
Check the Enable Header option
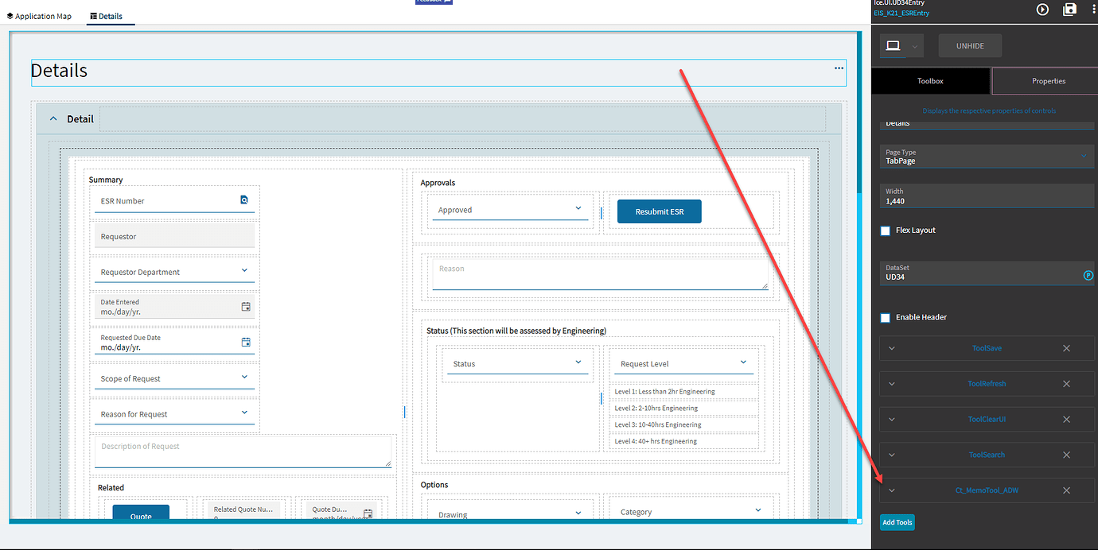coord(885,317)
